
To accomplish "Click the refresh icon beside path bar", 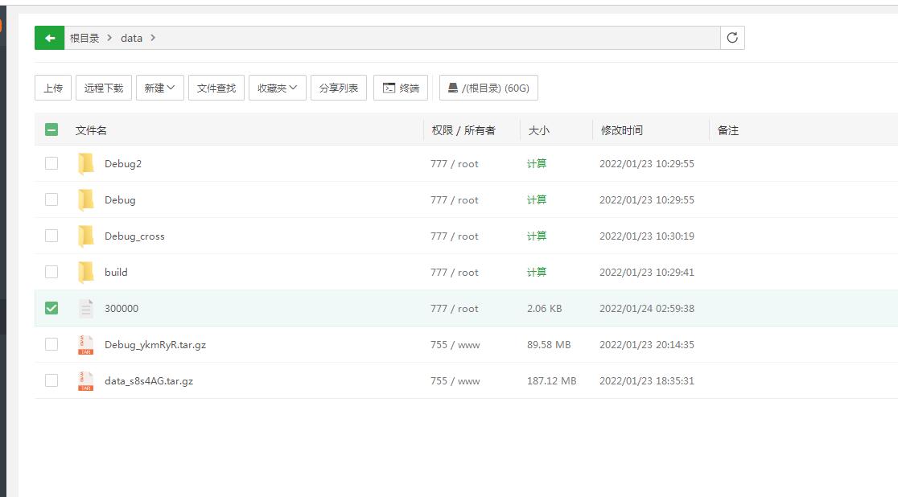I will tap(732, 38).
